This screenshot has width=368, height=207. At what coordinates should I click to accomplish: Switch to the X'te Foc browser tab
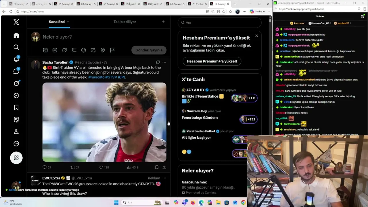pyautogui.click(x=198, y=4)
